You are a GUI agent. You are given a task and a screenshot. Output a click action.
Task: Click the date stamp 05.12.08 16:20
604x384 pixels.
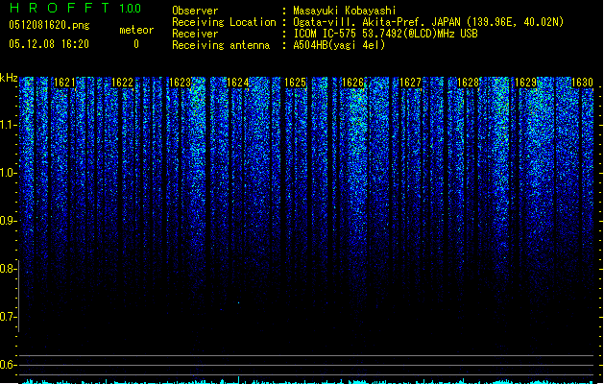click(x=49, y=44)
